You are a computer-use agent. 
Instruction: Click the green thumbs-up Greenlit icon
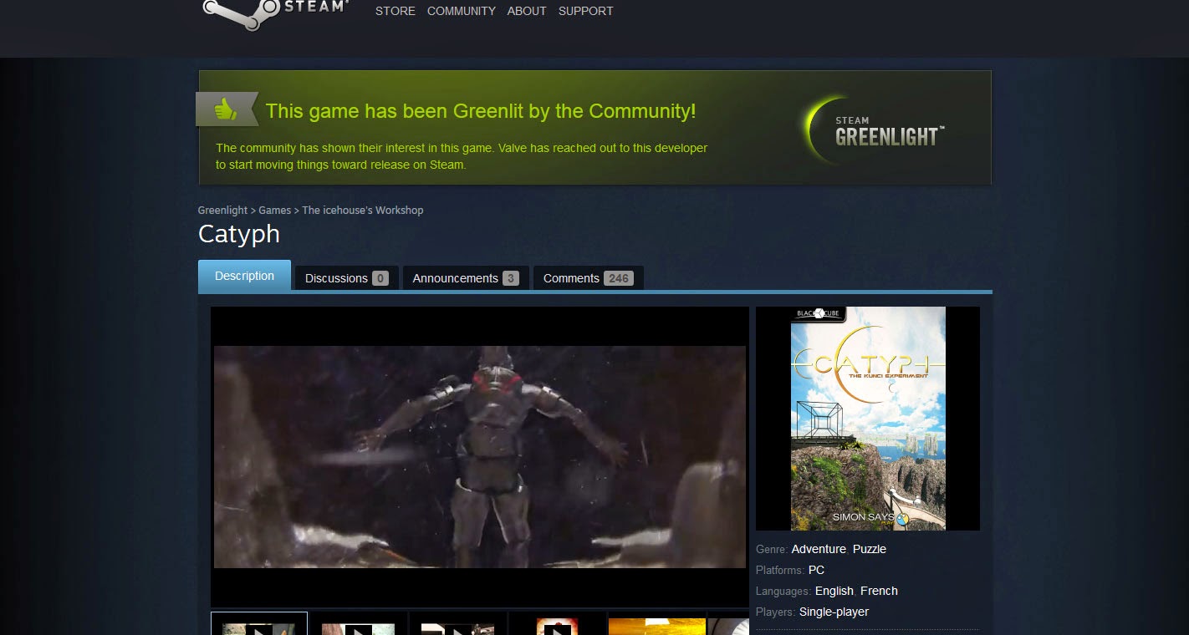(226, 109)
